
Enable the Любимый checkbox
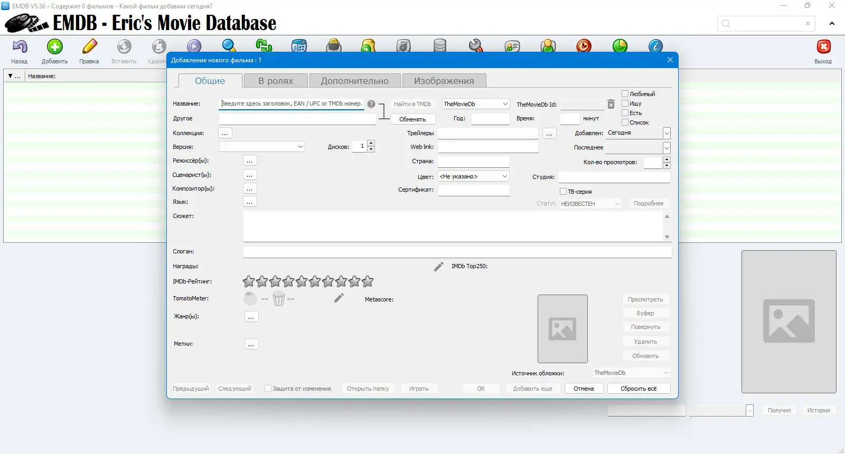click(625, 94)
